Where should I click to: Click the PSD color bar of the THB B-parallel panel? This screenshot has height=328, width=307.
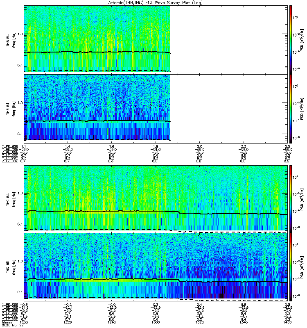point(291,109)
